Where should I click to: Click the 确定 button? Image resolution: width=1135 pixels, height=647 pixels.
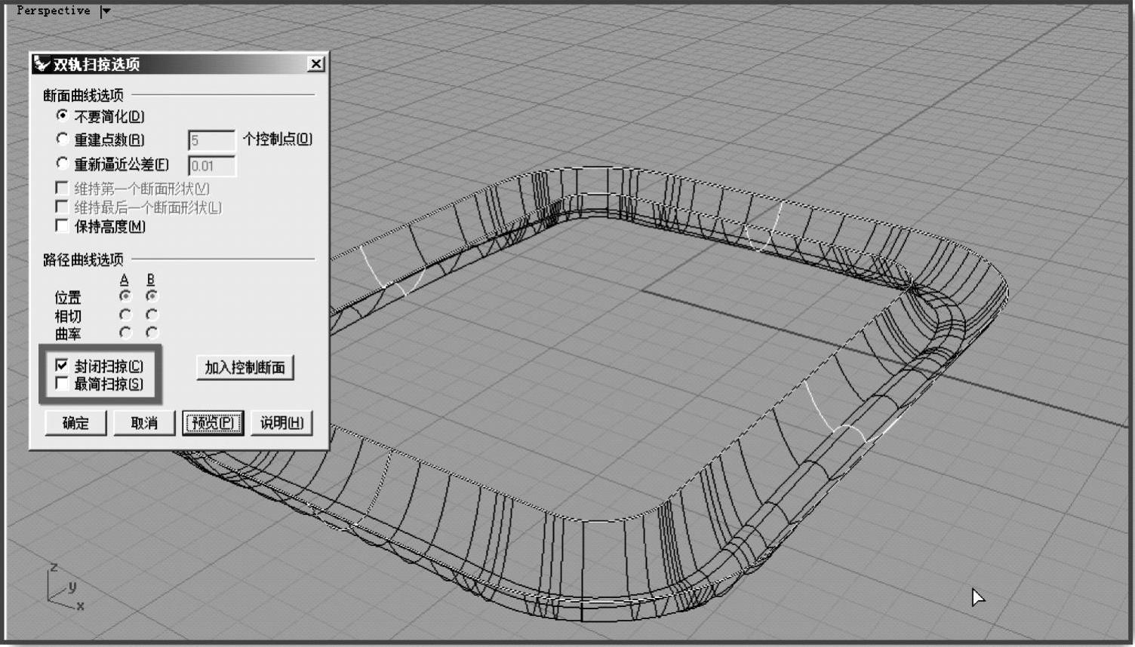pyautogui.click(x=75, y=423)
